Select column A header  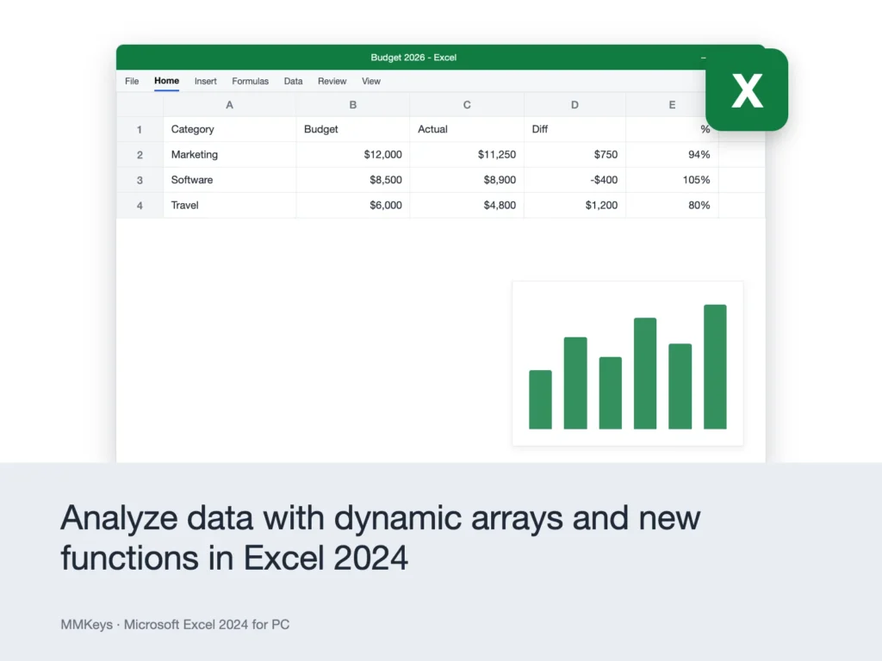click(229, 104)
